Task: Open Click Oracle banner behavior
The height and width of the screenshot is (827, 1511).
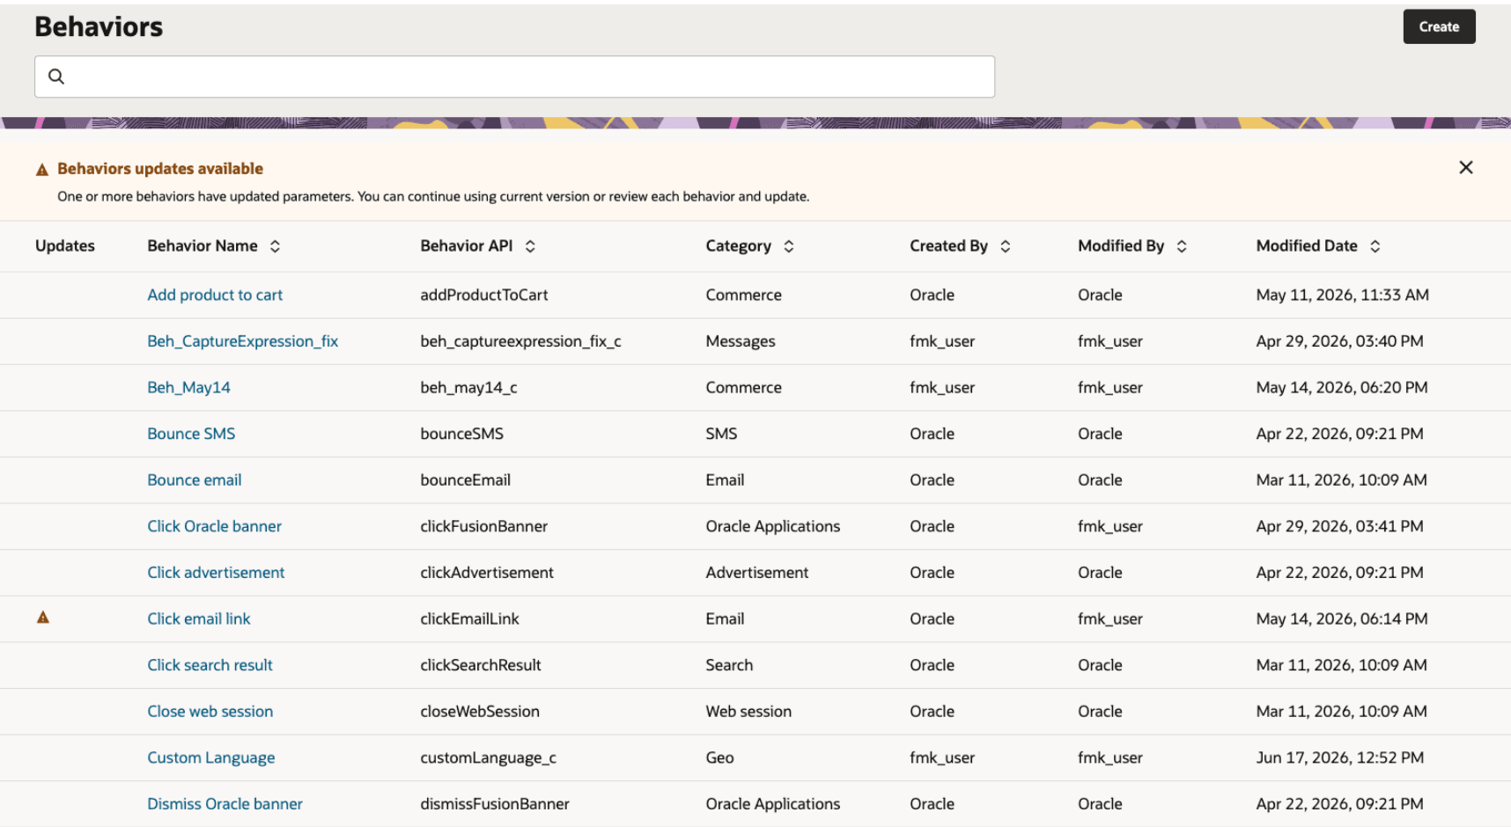Action: (214, 526)
